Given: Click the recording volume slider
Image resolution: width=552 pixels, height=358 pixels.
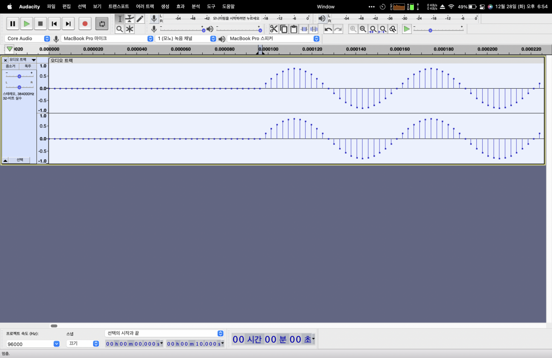Looking at the screenshot, I should pos(183,29).
